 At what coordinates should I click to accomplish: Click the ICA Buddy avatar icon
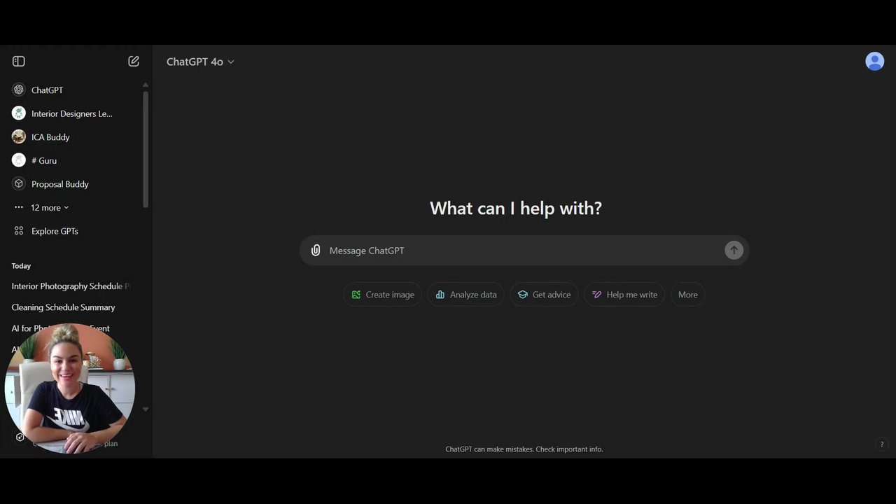[x=19, y=136]
